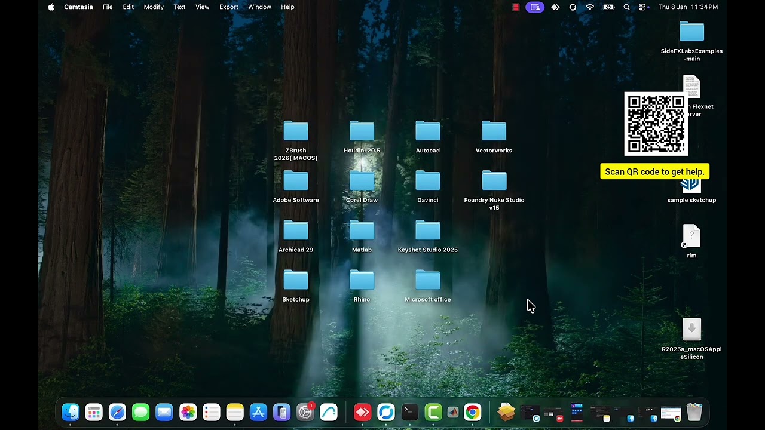
Task: Select the Vectorworks folder
Action: 494,131
